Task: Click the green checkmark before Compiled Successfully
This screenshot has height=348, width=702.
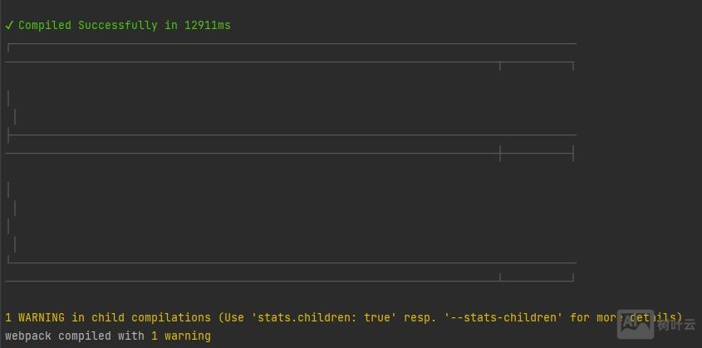Action: coord(9,25)
